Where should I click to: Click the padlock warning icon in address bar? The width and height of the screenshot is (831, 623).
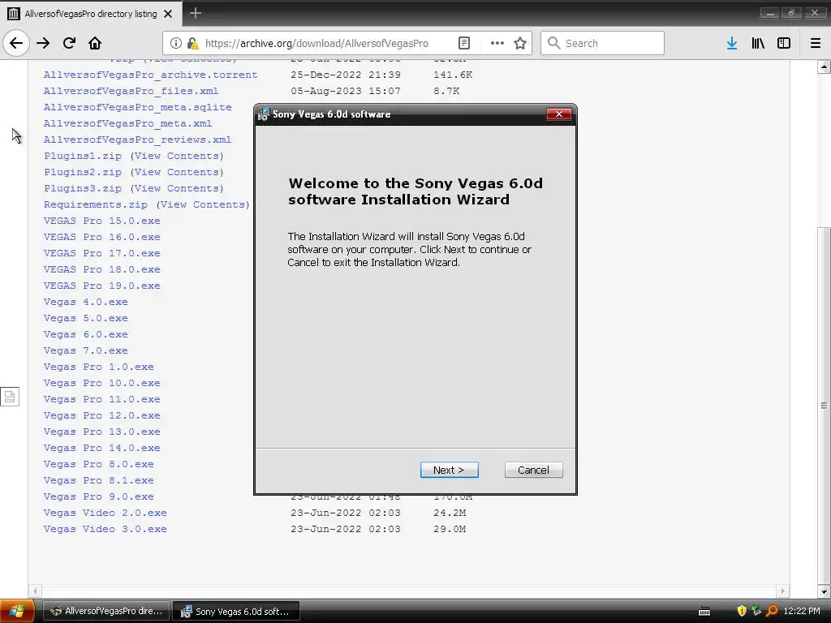click(193, 43)
